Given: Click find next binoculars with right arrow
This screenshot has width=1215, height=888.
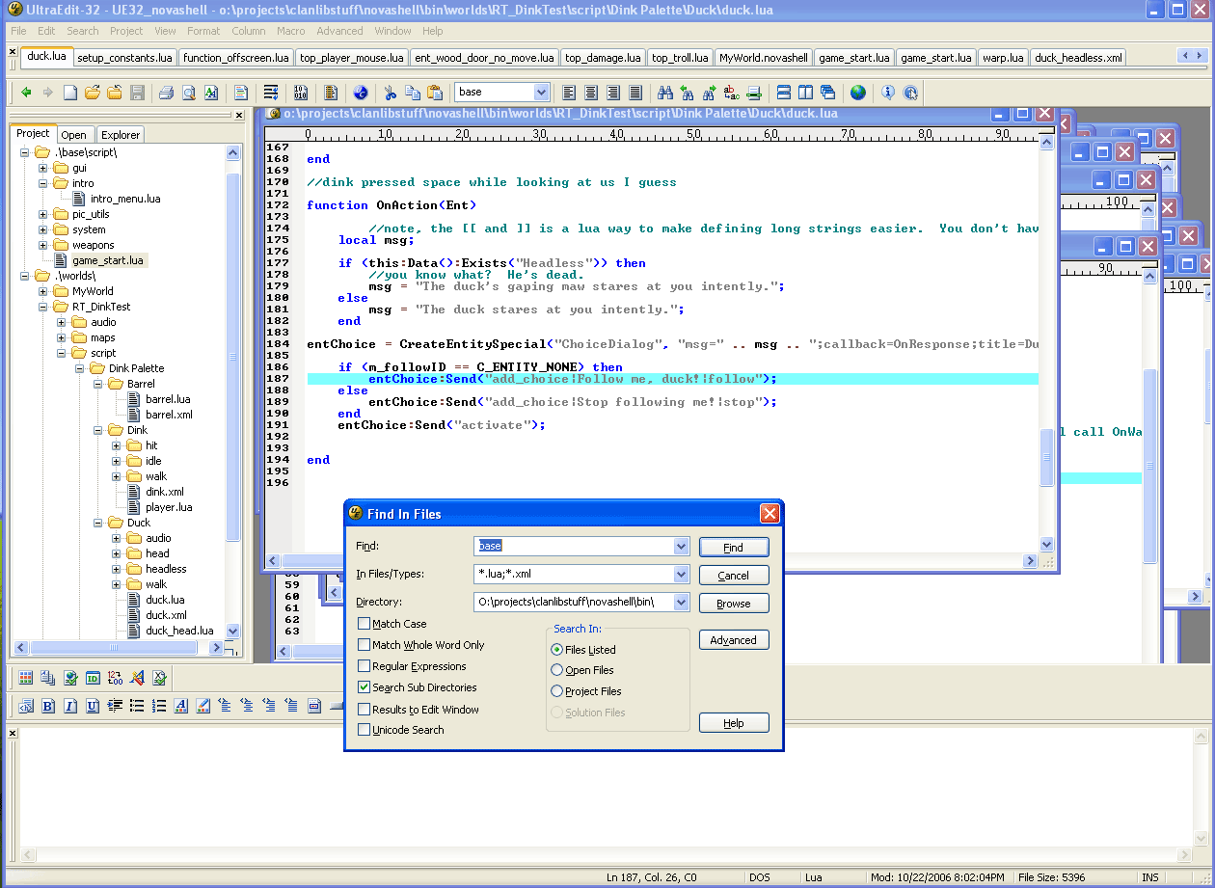Looking at the screenshot, I should pos(709,93).
